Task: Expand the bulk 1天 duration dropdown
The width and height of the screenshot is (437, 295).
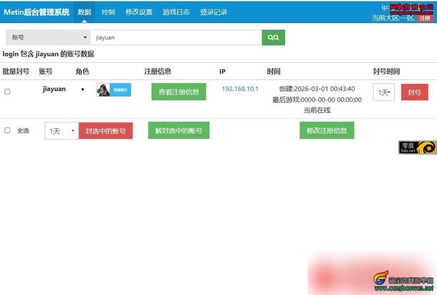Action: click(x=62, y=131)
